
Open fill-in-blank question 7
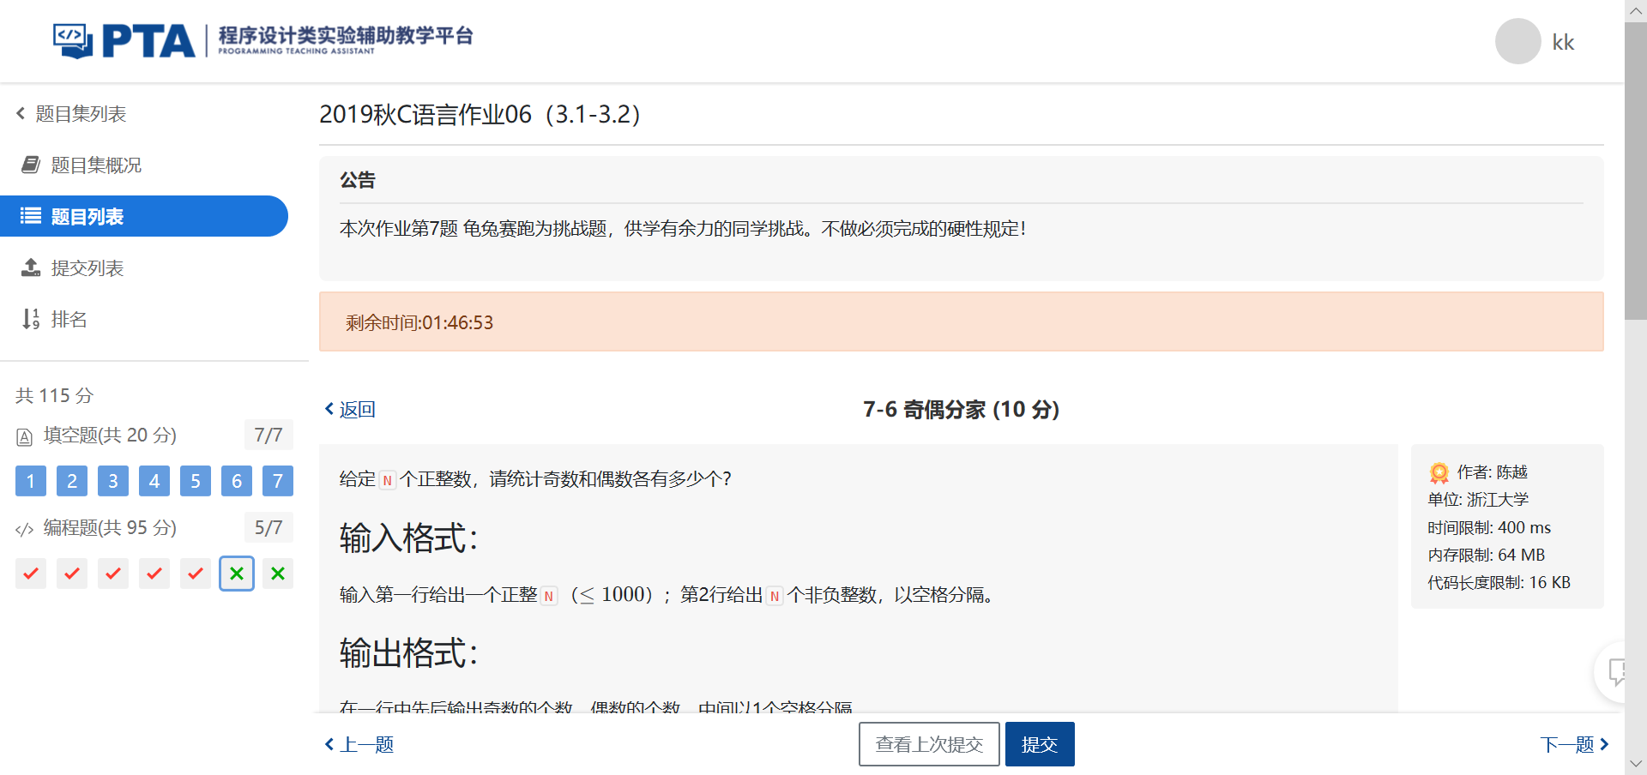pyautogui.click(x=278, y=481)
